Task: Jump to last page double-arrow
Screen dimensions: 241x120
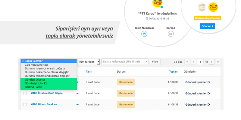Action: click(x=218, y=62)
